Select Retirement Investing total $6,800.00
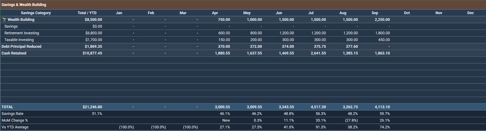Viewport: 486px width, 131px height. (94, 33)
